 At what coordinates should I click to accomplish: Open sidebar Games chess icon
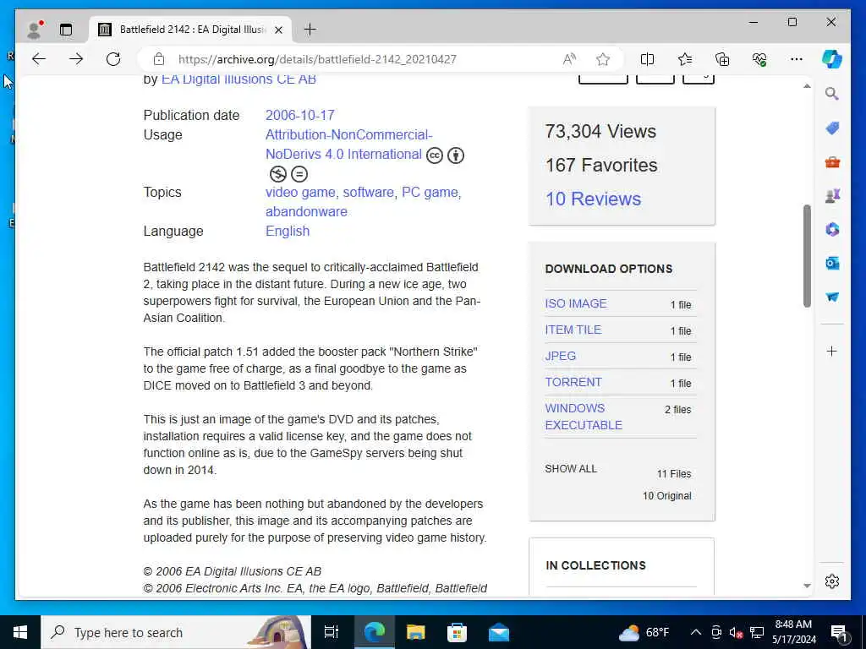click(832, 195)
